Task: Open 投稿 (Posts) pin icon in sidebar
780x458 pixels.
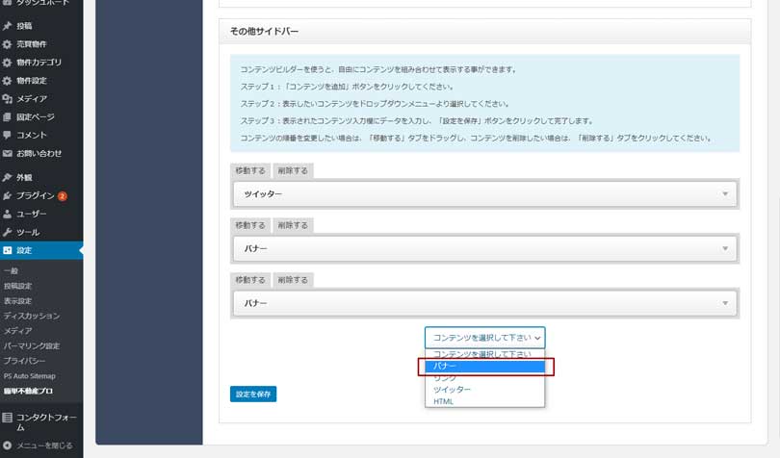Action: click(8, 26)
